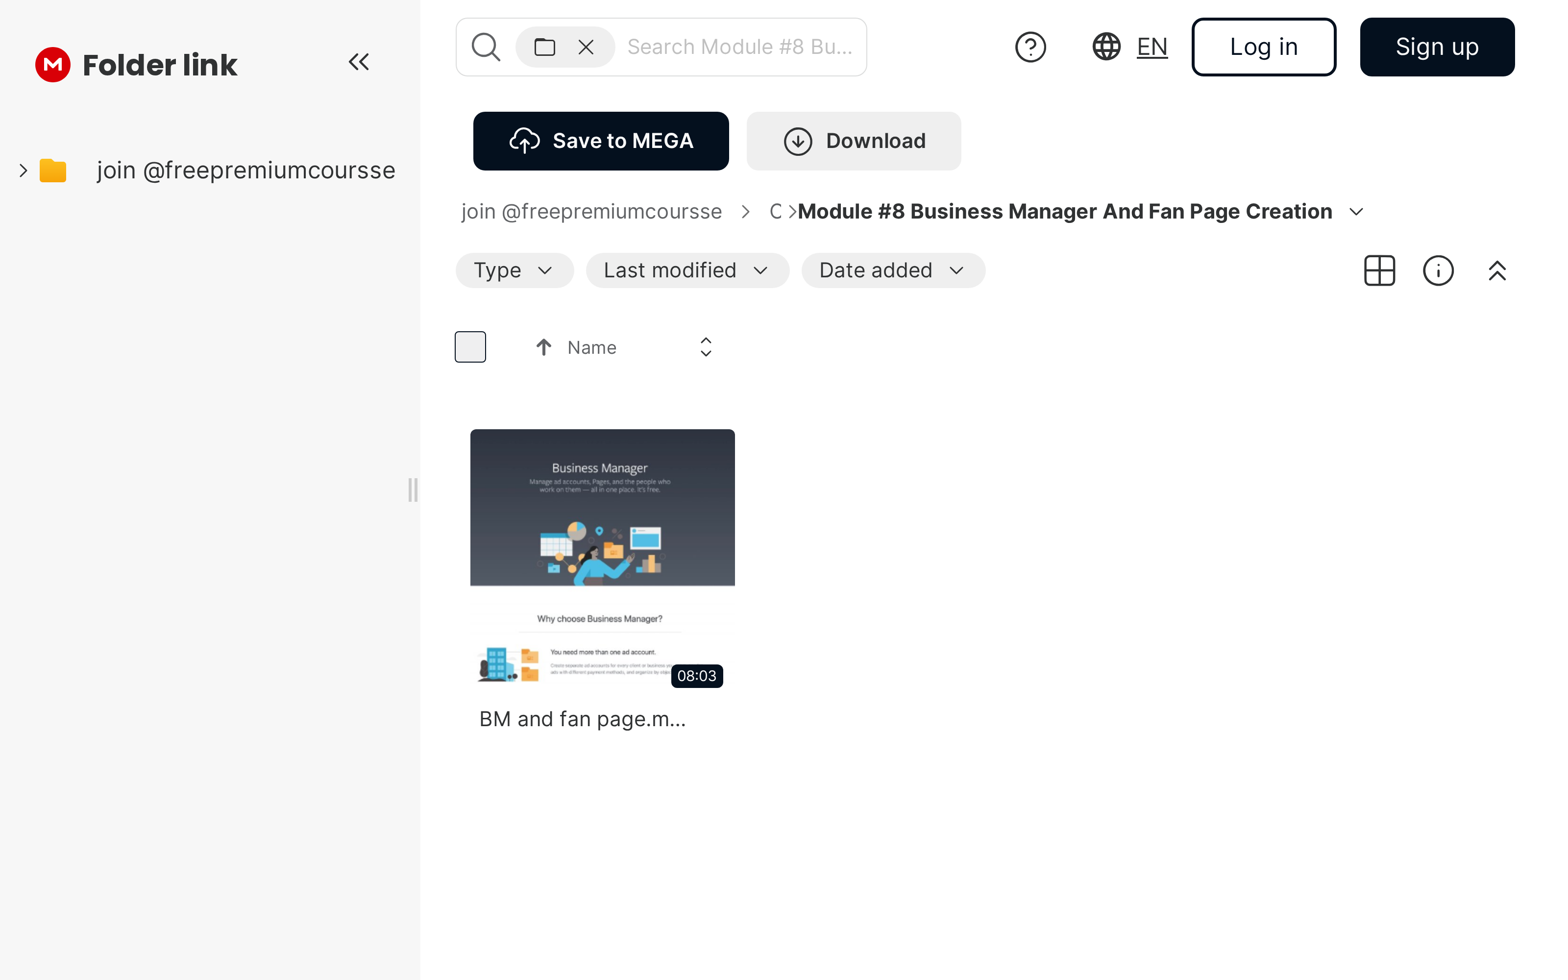Click the Search Module #8 input field
Viewport: 1568px width, 980px height.
(x=740, y=47)
